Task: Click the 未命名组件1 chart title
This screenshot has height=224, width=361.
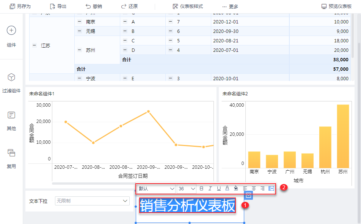Action: pyautogui.click(x=42, y=94)
